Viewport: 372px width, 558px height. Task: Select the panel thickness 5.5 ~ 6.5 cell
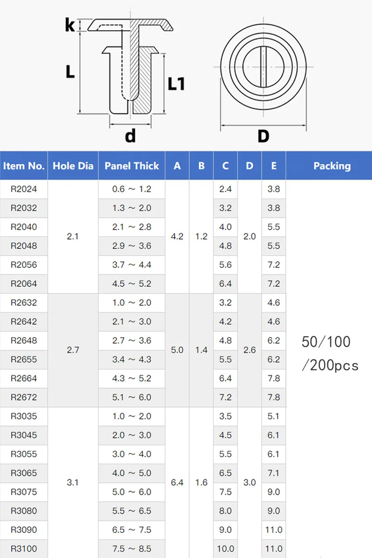132,511
